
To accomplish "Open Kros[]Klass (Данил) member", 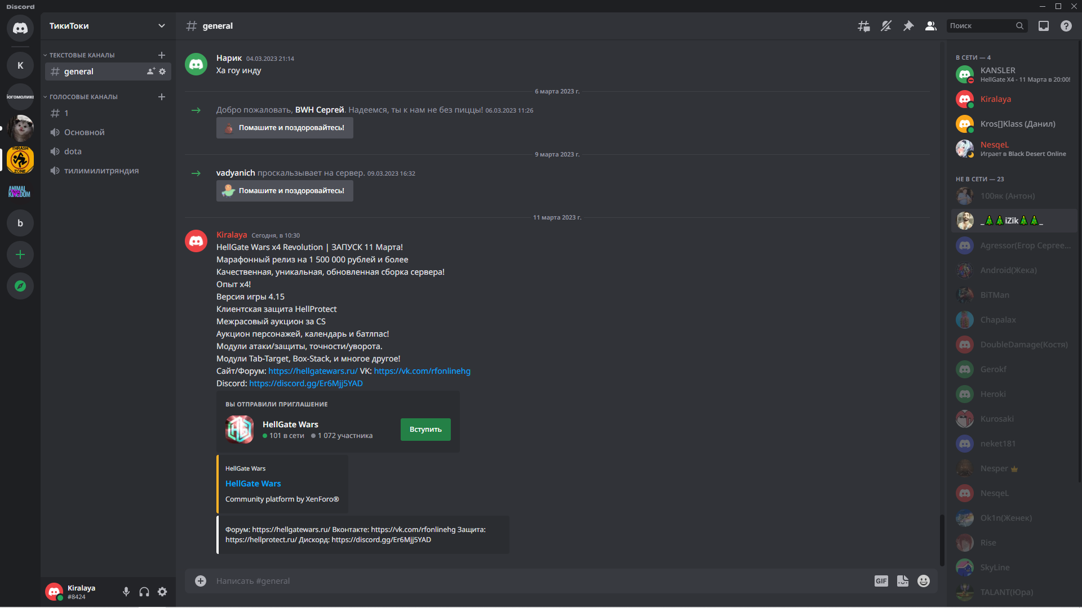I will 1014,124.
